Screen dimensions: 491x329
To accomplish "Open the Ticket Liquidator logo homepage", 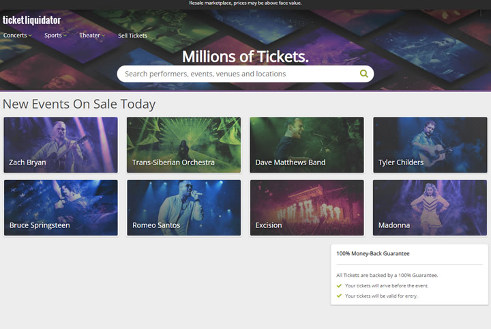I will pyautogui.click(x=31, y=20).
